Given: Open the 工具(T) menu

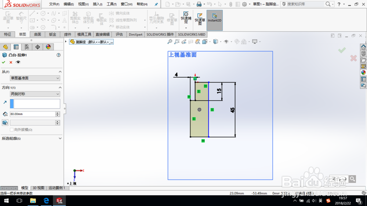Looking at the screenshot, I should coord(112,4).
